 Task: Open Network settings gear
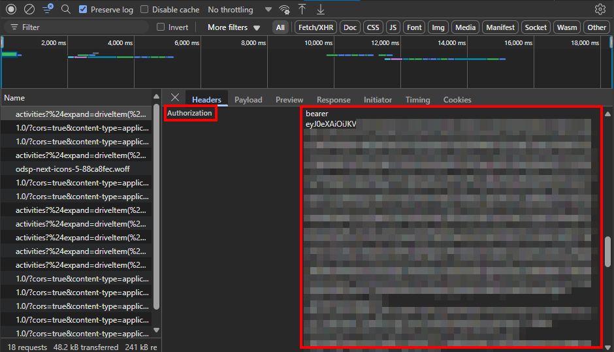point(600,9)
